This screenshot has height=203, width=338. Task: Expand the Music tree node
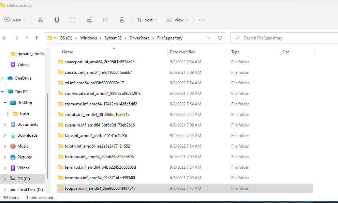pos(5,146)
